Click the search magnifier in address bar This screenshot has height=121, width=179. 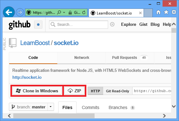point(59,12)
